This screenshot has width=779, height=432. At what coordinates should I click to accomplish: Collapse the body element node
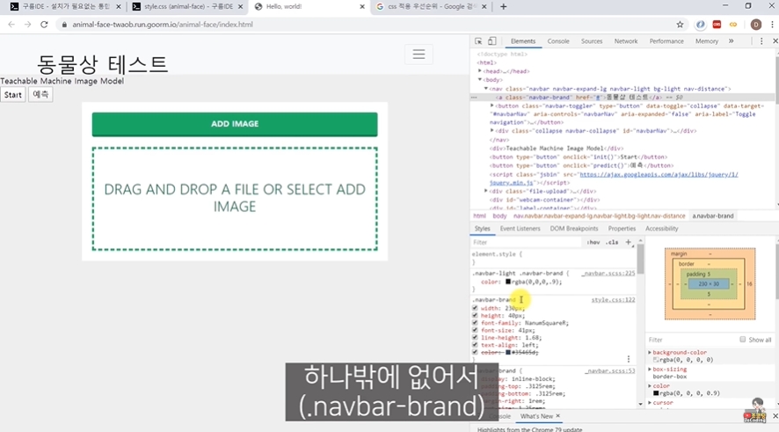point(480,79)
